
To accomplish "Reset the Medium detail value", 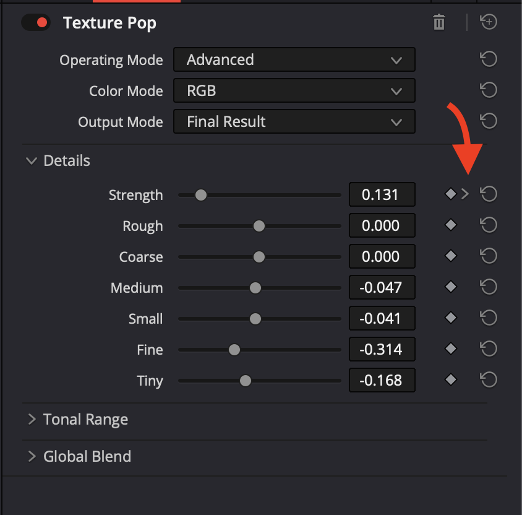I will tap(489, 287).
